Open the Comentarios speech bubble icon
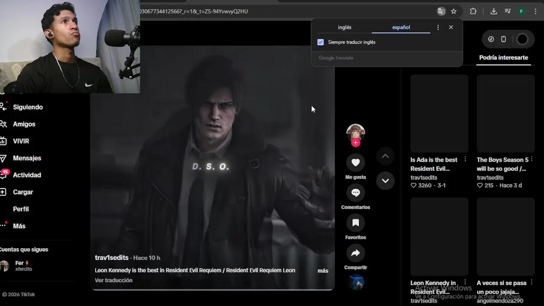Screen dimensions: 544x306 (x=356, y=193)
